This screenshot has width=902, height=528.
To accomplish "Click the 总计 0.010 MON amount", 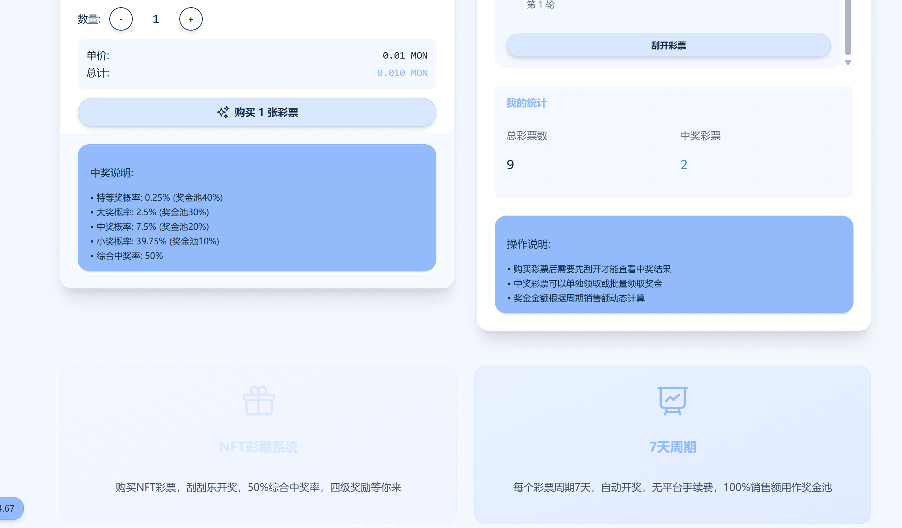I will tap(402, 73).
